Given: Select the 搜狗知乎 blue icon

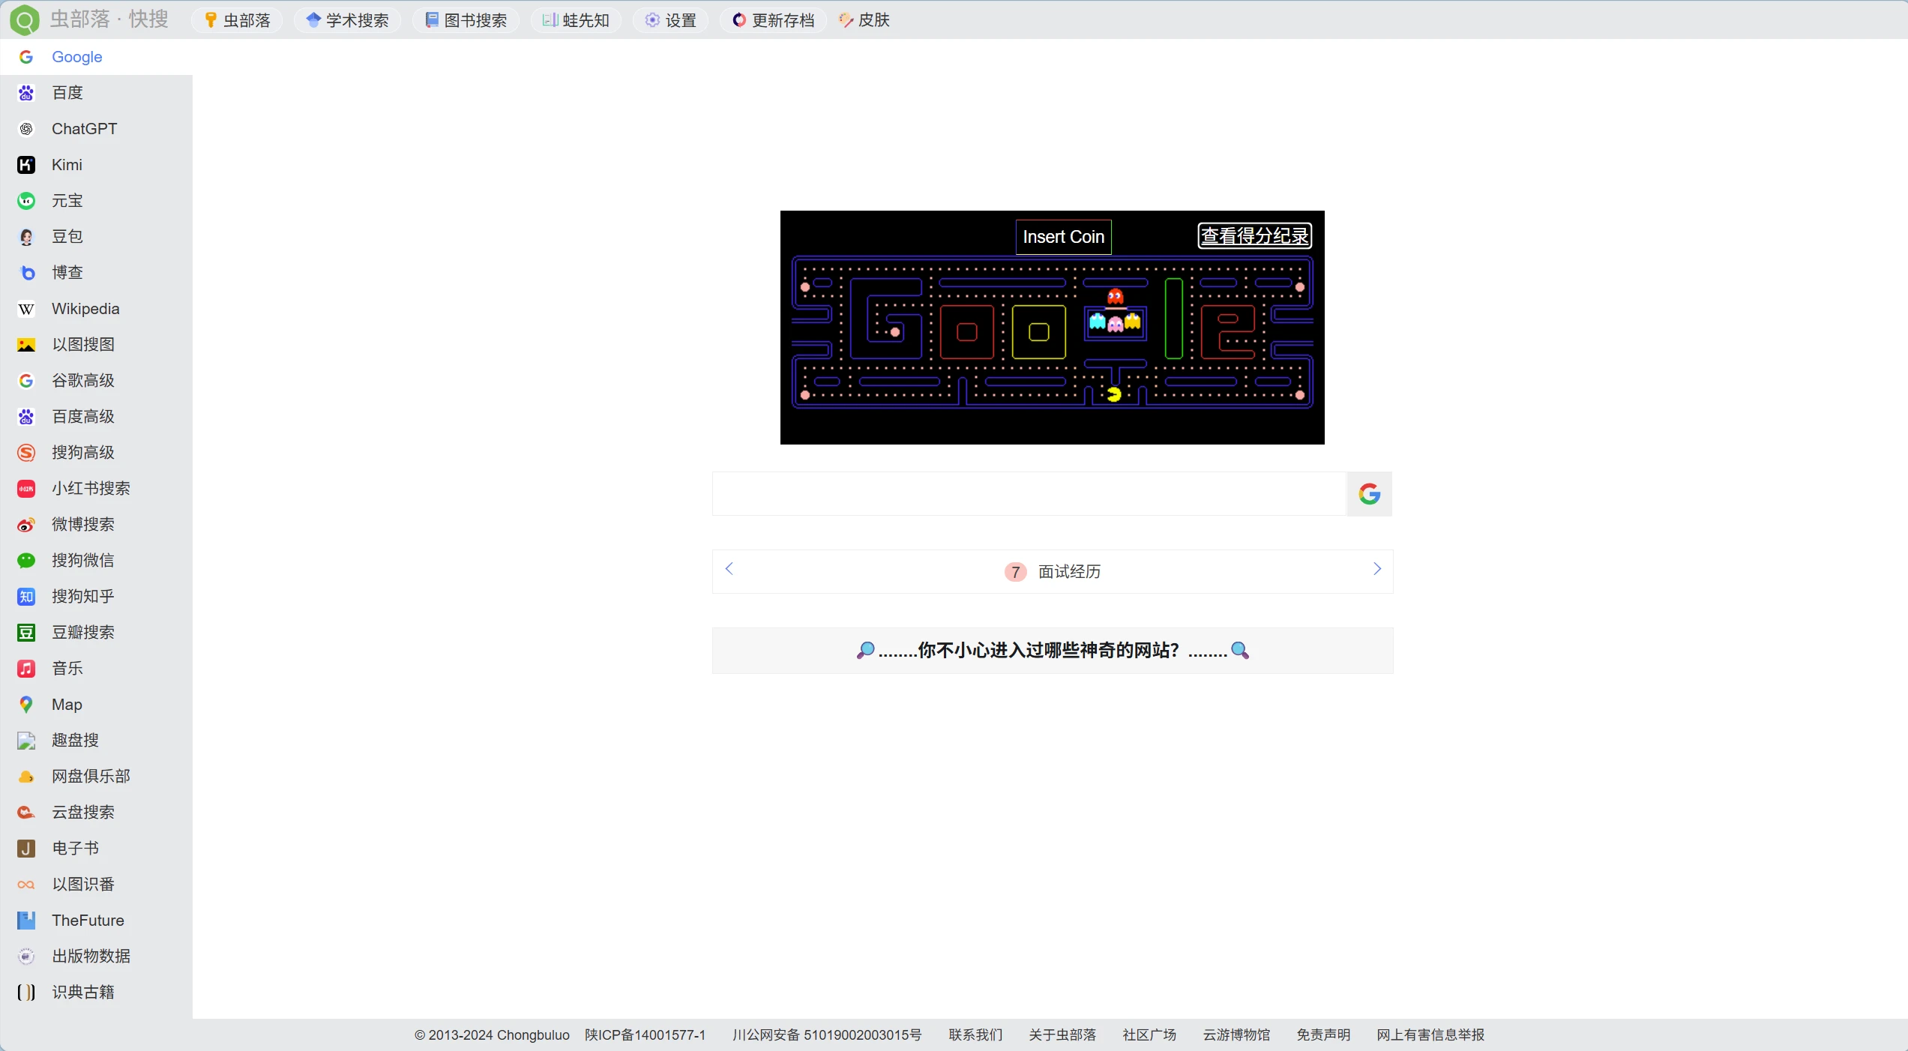Looking at the screenshot, I should pos(26,597).
